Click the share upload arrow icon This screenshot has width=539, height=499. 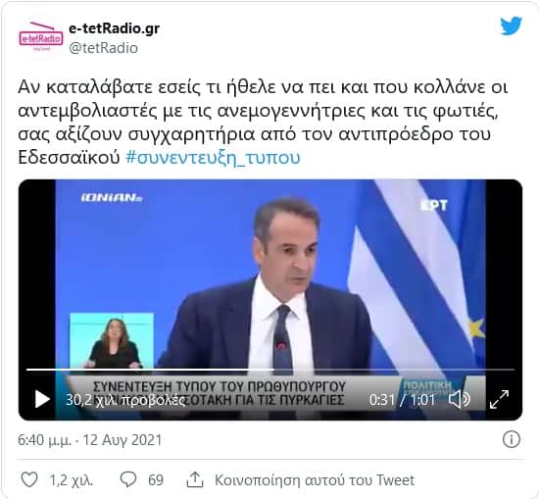click(x=195, y=479)
